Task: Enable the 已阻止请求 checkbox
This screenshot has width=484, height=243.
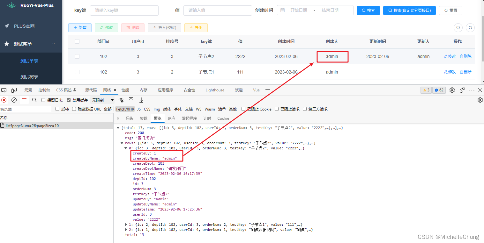Action: (x=277, y=109)
